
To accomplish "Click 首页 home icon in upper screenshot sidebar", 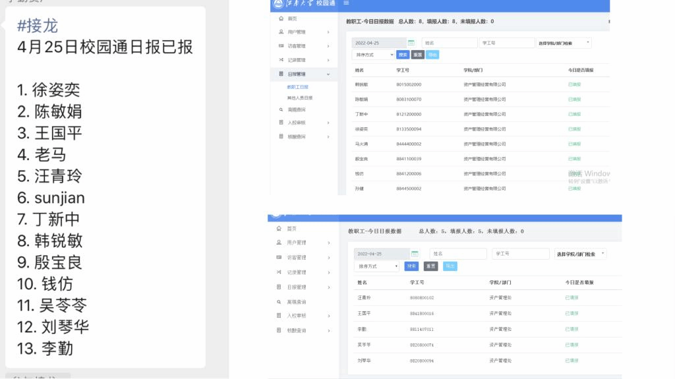I will click(281, 18).
